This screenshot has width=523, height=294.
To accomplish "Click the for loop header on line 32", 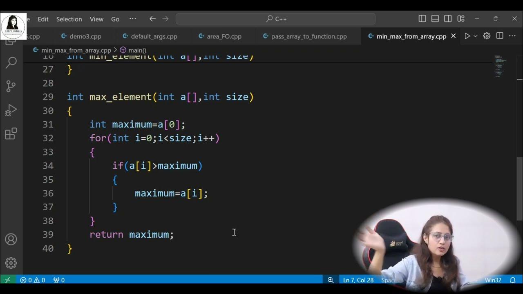I will click(154, 138).
